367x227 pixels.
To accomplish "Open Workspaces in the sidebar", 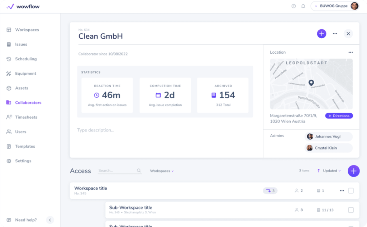I will pyautogui.click(x=23, y=30).
